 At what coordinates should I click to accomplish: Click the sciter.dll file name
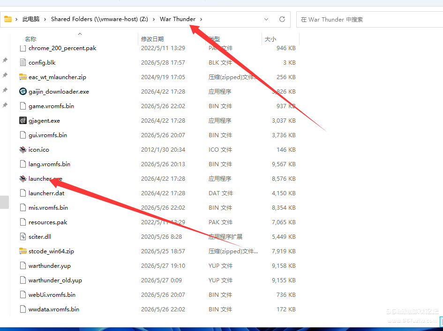40,237
